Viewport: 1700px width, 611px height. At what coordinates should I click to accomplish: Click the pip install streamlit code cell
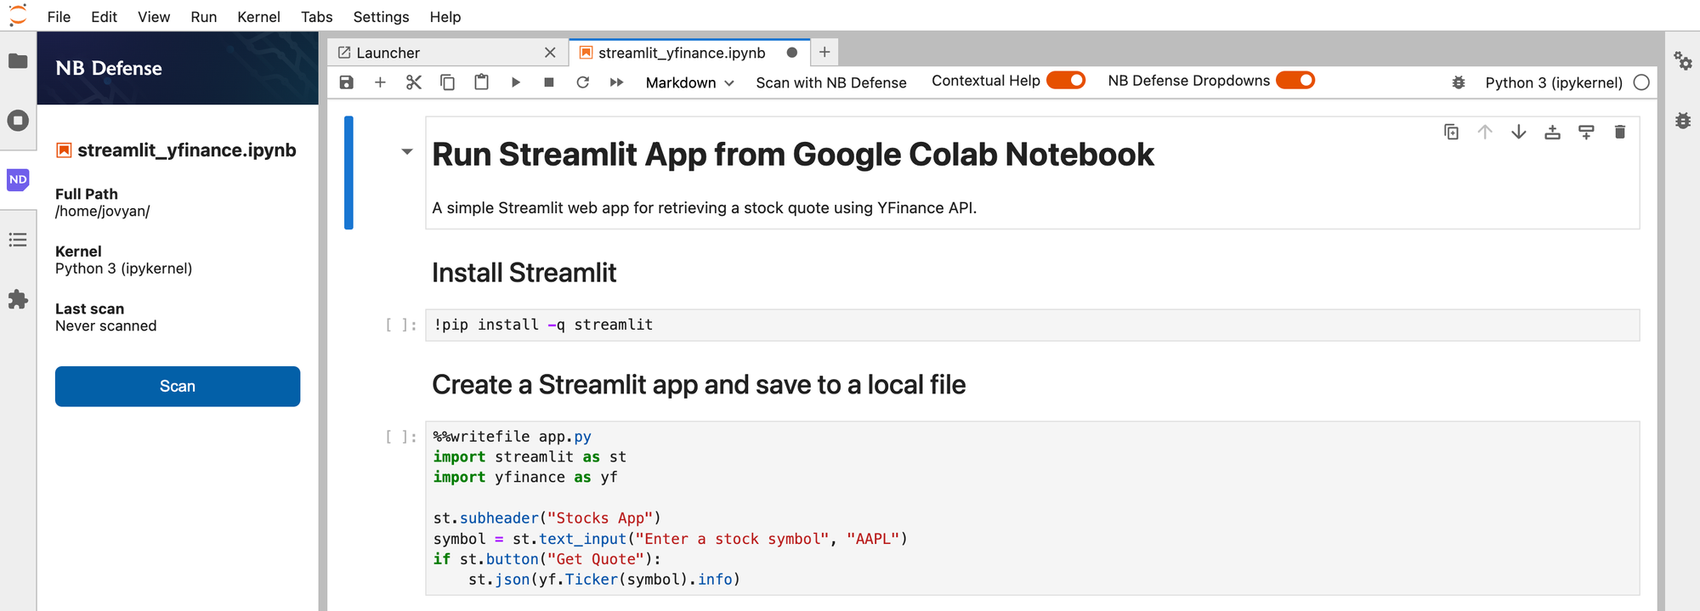[1032, 325]
